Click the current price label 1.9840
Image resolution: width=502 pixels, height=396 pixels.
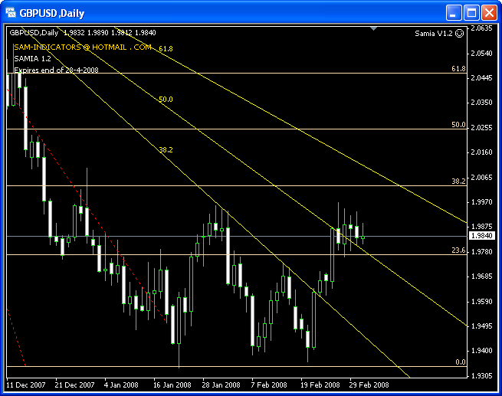[x=481, y=236]
